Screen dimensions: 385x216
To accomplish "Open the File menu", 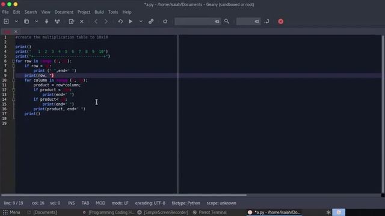I will pos(5,12).
